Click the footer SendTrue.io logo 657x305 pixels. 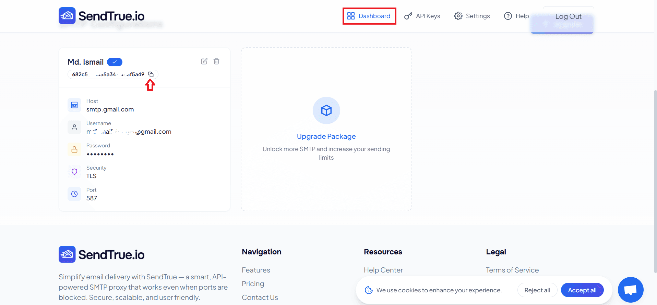pos(101,254)
